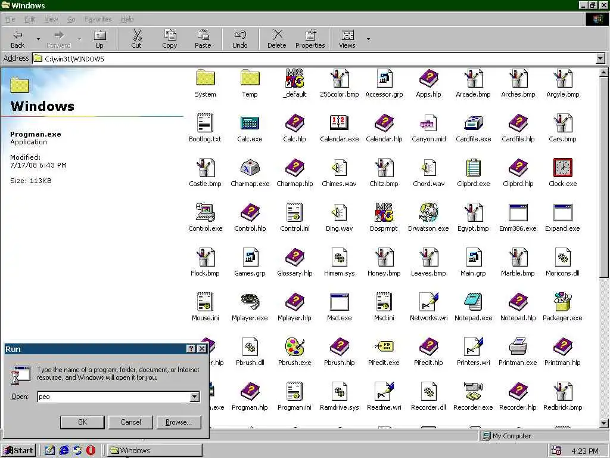
Task: Select the Clock.exe icon
Action: tap(562, 168)
